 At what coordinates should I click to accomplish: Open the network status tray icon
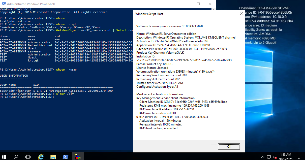pyautogui.click(x=269, y=157)
